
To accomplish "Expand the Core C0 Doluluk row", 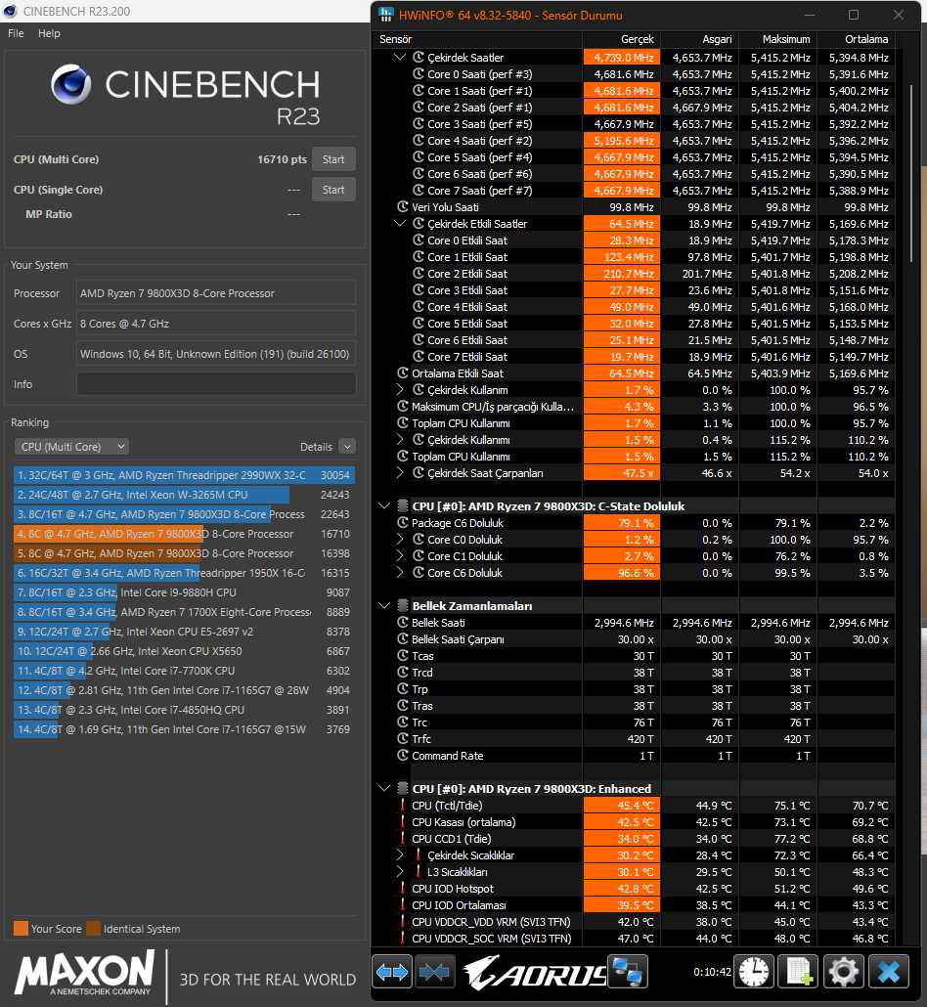I will 400,540.
